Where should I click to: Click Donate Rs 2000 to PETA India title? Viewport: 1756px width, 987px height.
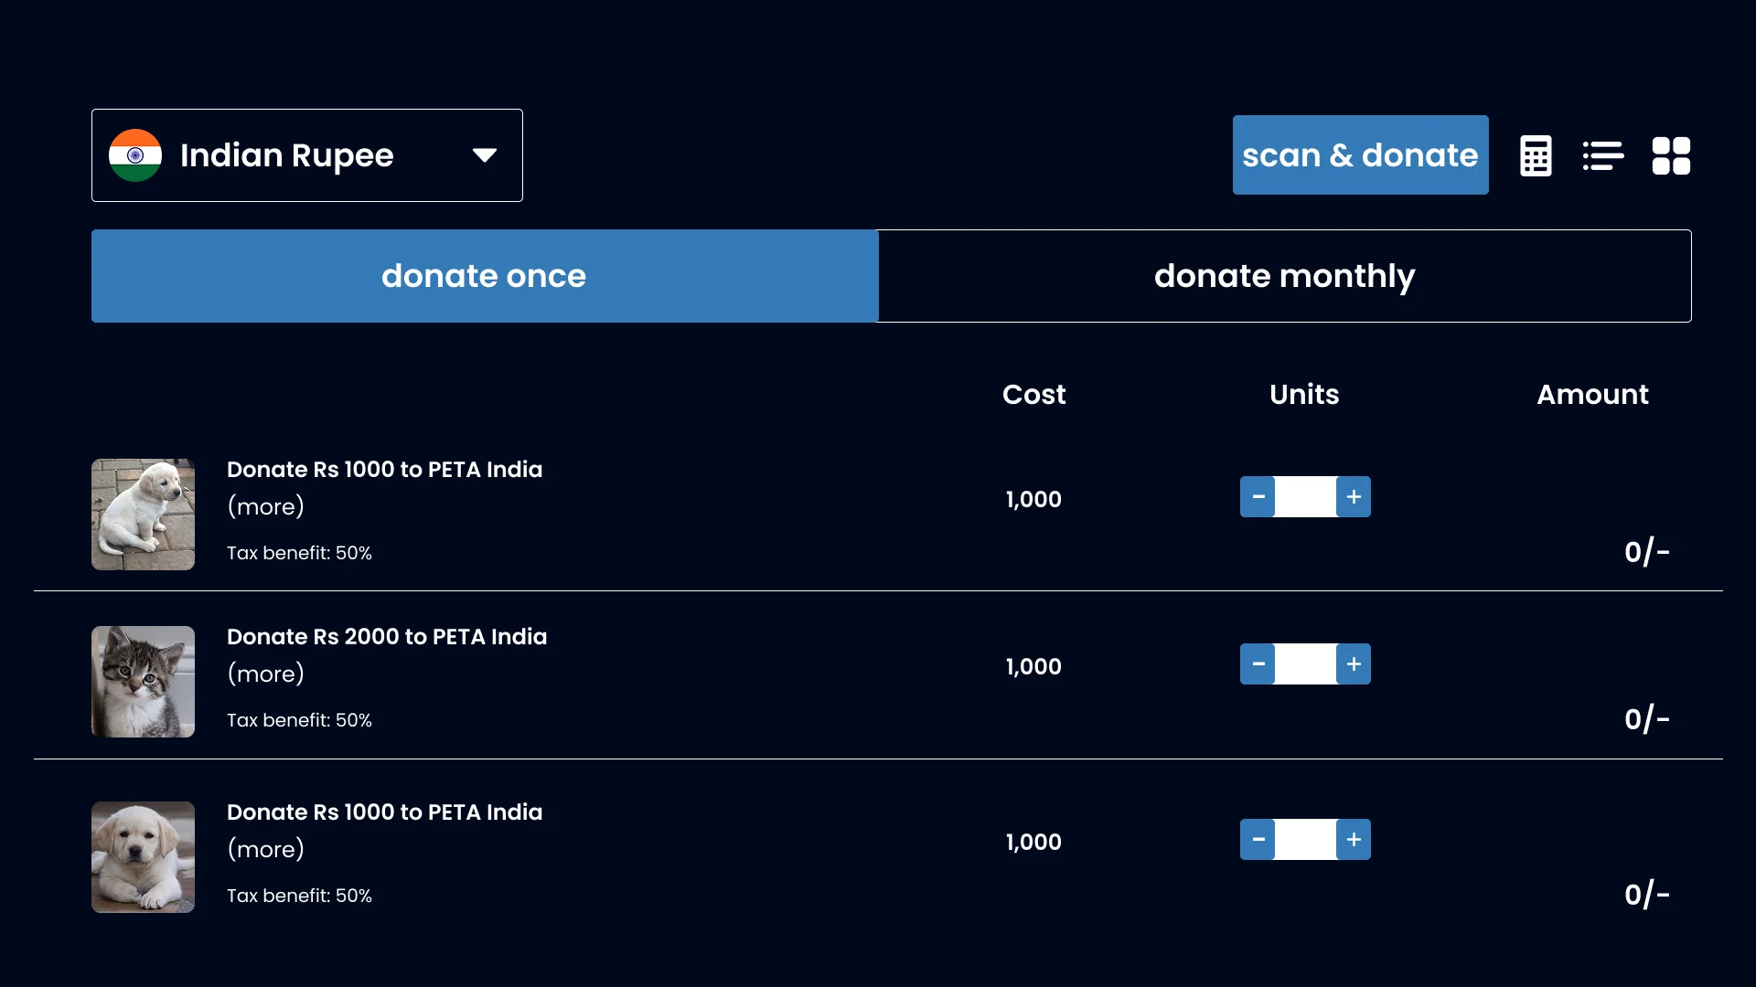click(x=387, y=637)
